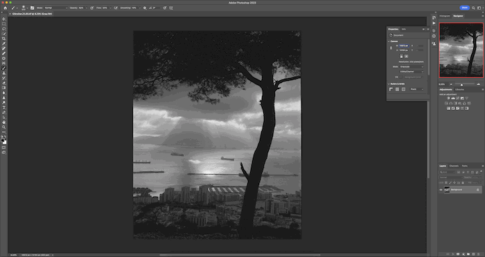Select the Move tool

click(3, 19)
